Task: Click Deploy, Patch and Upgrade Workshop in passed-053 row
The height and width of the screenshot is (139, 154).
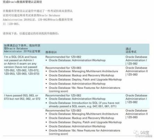Action: pyautogui.click(x=85, y=122)
